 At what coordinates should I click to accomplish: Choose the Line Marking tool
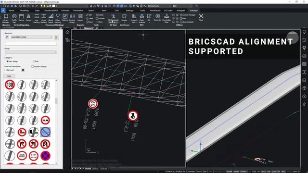(x=37, y=18)
